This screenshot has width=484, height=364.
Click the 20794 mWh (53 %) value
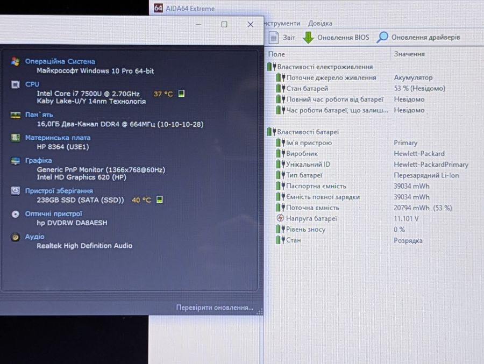423,208
